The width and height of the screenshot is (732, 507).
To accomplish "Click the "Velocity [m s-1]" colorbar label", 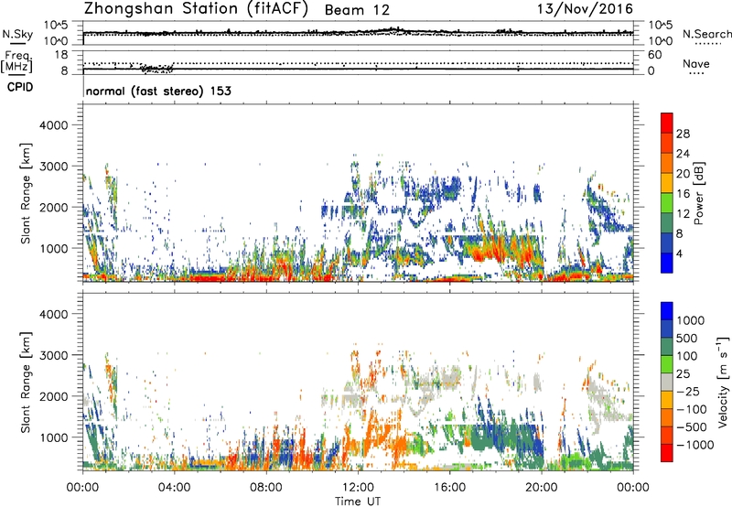I will pyautogui.click(x=723, y=382).
